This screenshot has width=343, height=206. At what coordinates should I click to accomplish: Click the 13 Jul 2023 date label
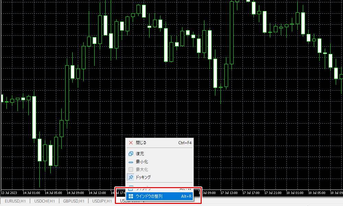[10, 193]
